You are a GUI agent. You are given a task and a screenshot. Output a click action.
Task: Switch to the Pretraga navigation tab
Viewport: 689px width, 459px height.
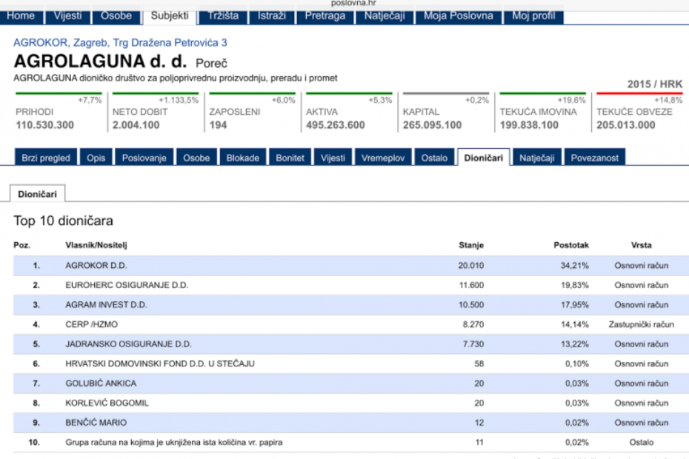click(x=324, y=16)
